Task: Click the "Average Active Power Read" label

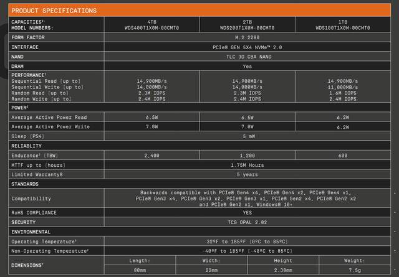Action: click(49, 118)
